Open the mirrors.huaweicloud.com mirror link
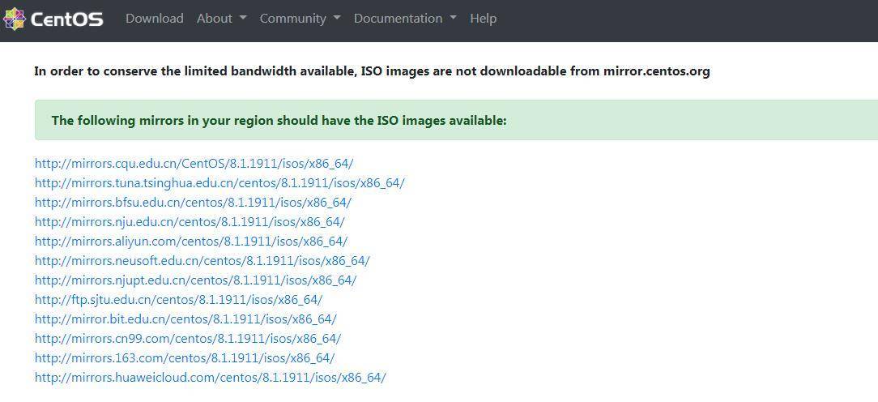This screenshot has width=878, height=402. tap(210, 378)
